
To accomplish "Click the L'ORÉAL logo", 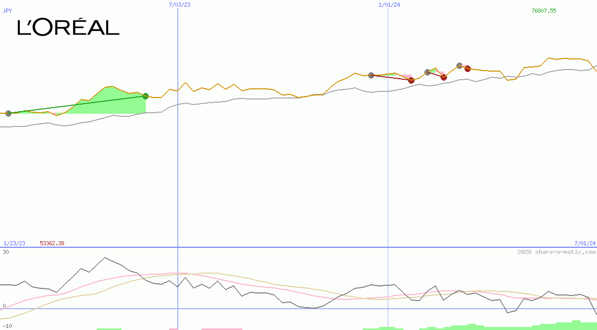I will click(x=68, y=27).
